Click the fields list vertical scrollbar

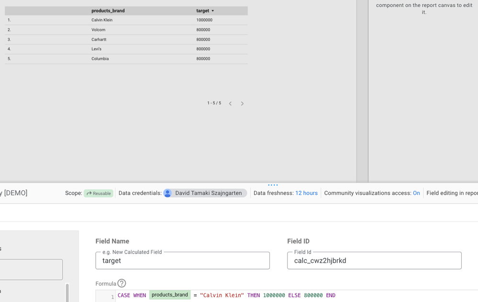(x=67, y=293)
